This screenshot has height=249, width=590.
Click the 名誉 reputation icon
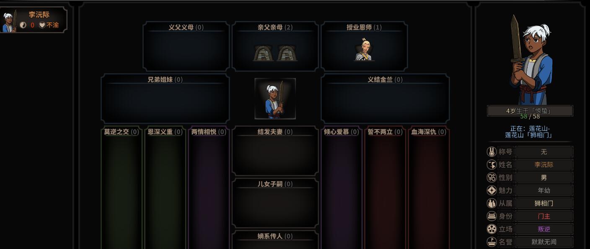coord(492,242)
